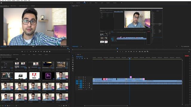Mute audio track A1
The width and height of the screenshot is (191, 107).
click(85, 83)
